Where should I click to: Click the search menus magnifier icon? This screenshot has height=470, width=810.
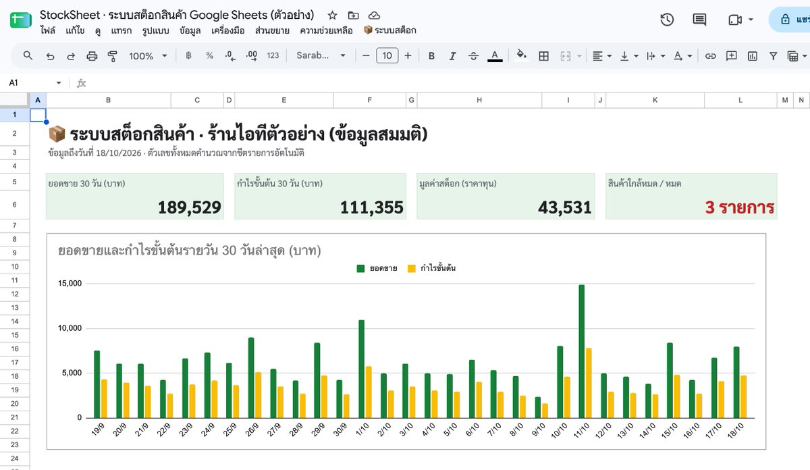pos(28,56)
